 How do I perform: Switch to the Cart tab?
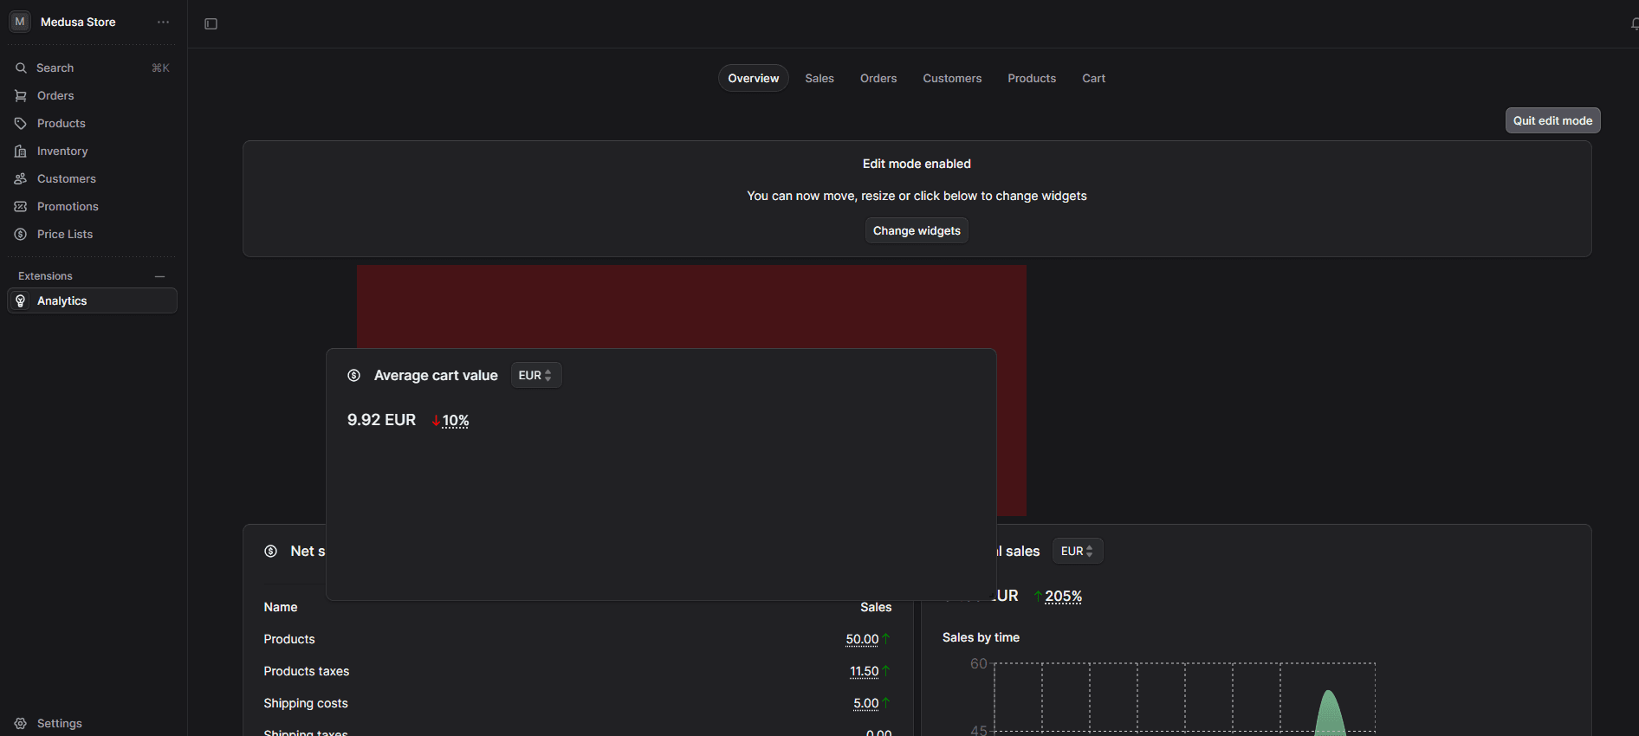click(1093, 79)
